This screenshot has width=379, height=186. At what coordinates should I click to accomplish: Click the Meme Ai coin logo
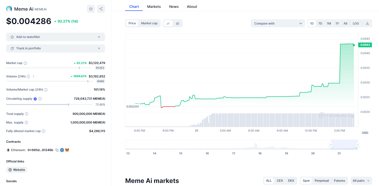[9, 9]
